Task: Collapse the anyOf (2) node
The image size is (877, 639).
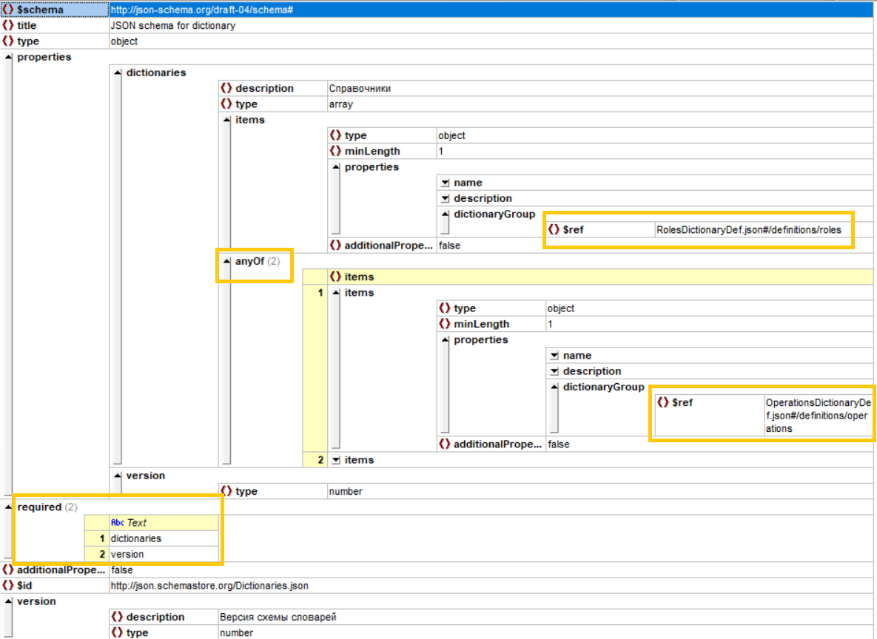Action: [226, 261]
